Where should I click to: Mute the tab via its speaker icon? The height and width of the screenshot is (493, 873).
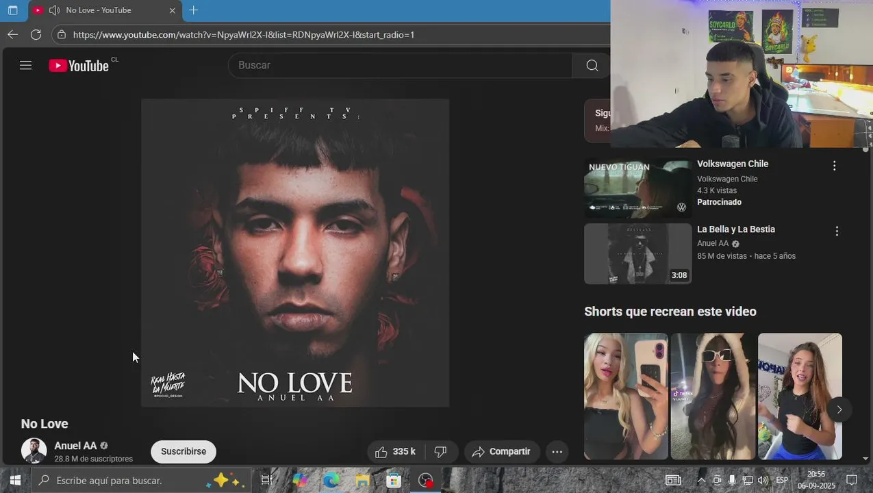[54, 10]
